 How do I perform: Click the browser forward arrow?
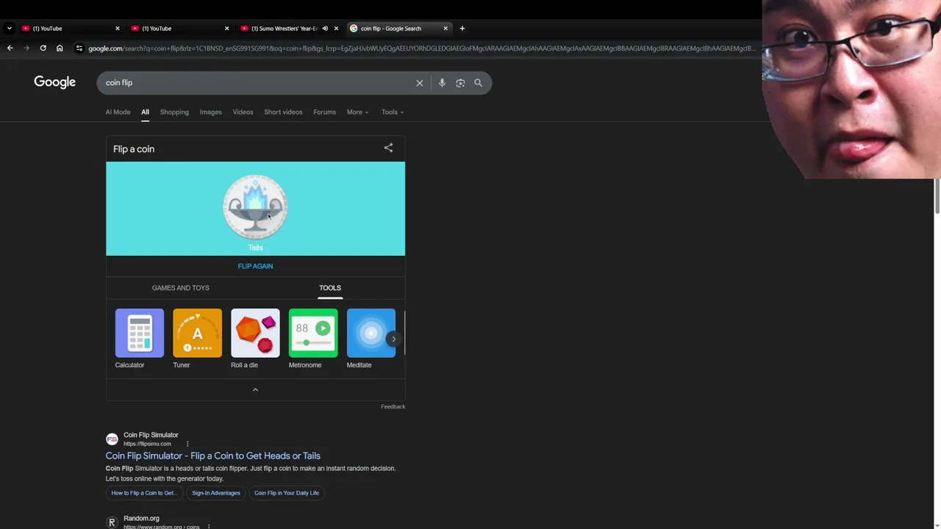(x=26, y=48)
